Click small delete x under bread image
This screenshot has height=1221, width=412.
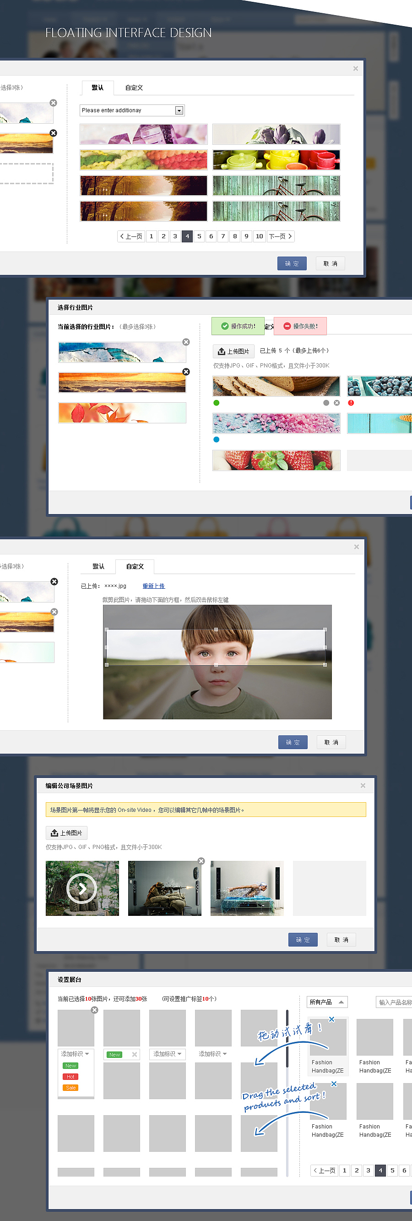click(x=337, y=403)
